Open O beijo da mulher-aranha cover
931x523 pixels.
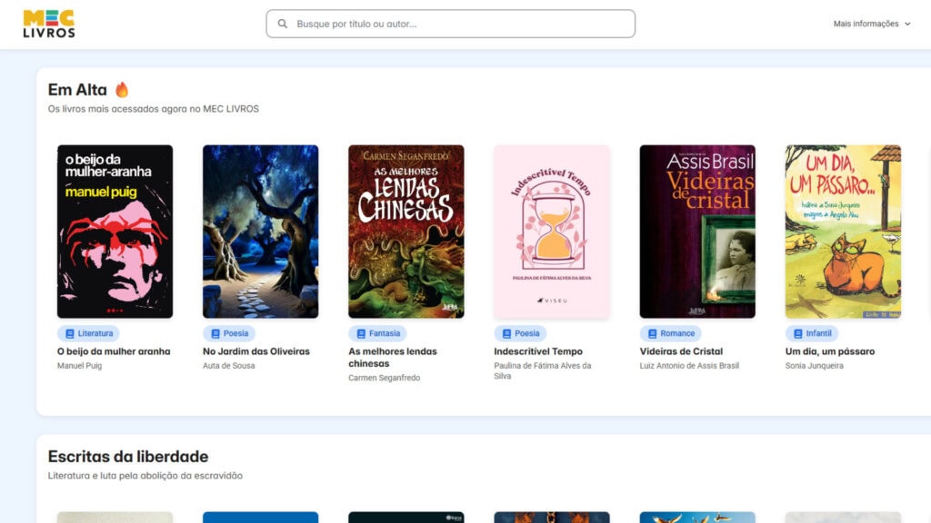pyautogui.click(x=115, y=232)
